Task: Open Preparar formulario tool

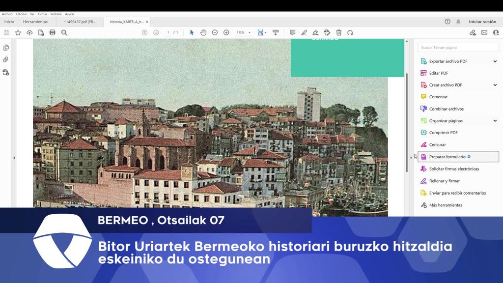Action: tap(458, 157)
